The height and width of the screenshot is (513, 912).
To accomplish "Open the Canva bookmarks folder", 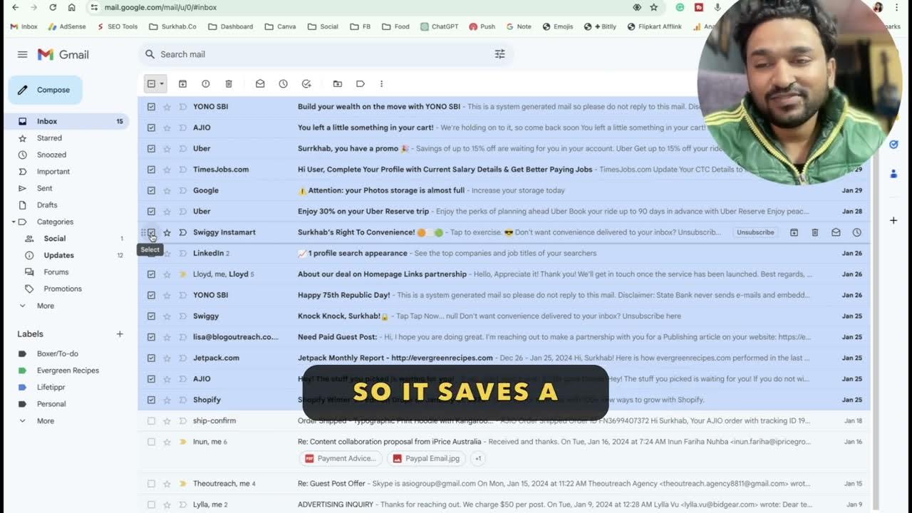I will point(280,26).
